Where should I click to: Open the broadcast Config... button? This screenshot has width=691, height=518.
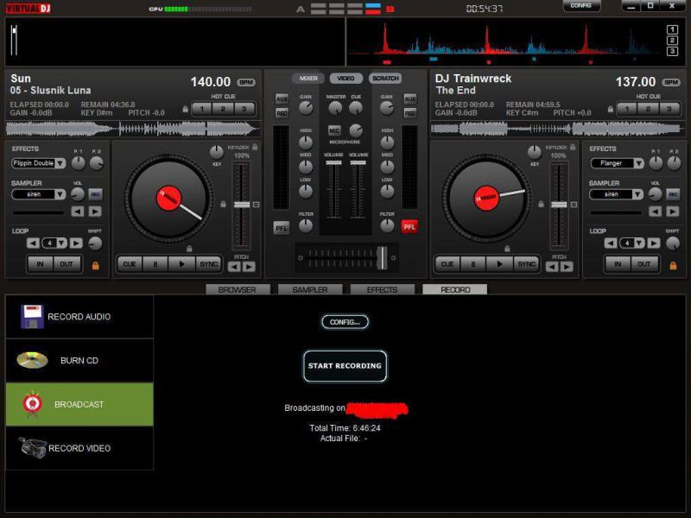click(x=345, y=322)
